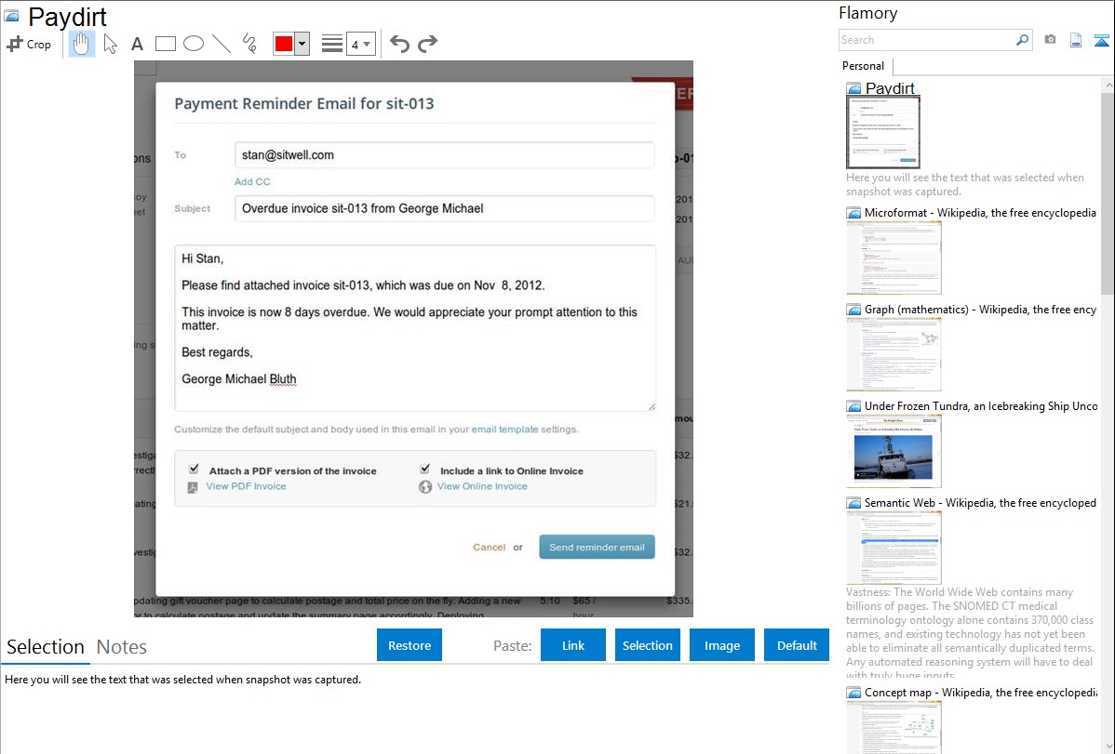
Task: Select the Crop tool
Action: 29,44
